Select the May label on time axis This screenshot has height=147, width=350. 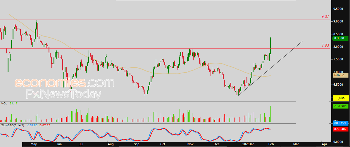(x=33, y=144)
